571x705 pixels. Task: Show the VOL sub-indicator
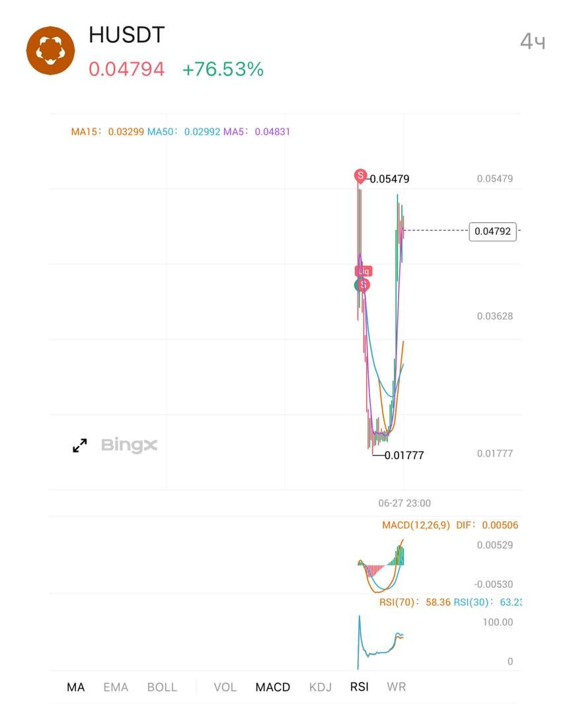(225, 687)
